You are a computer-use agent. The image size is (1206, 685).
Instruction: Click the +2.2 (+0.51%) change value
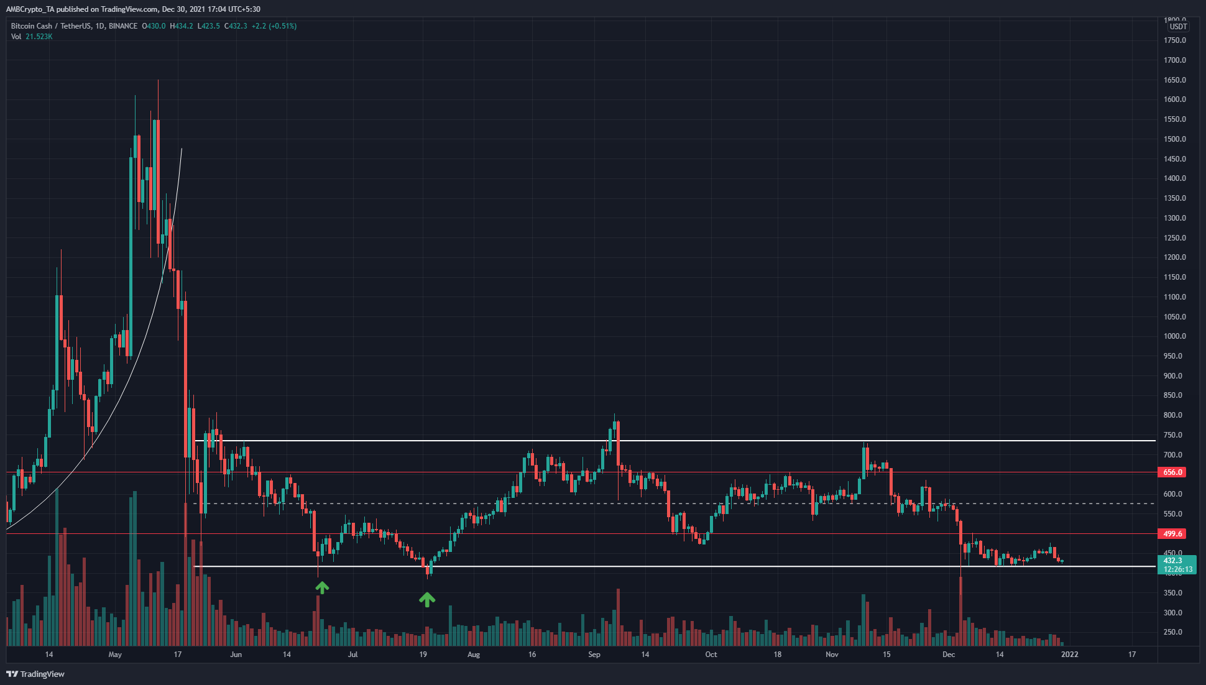tap(274, 26)
